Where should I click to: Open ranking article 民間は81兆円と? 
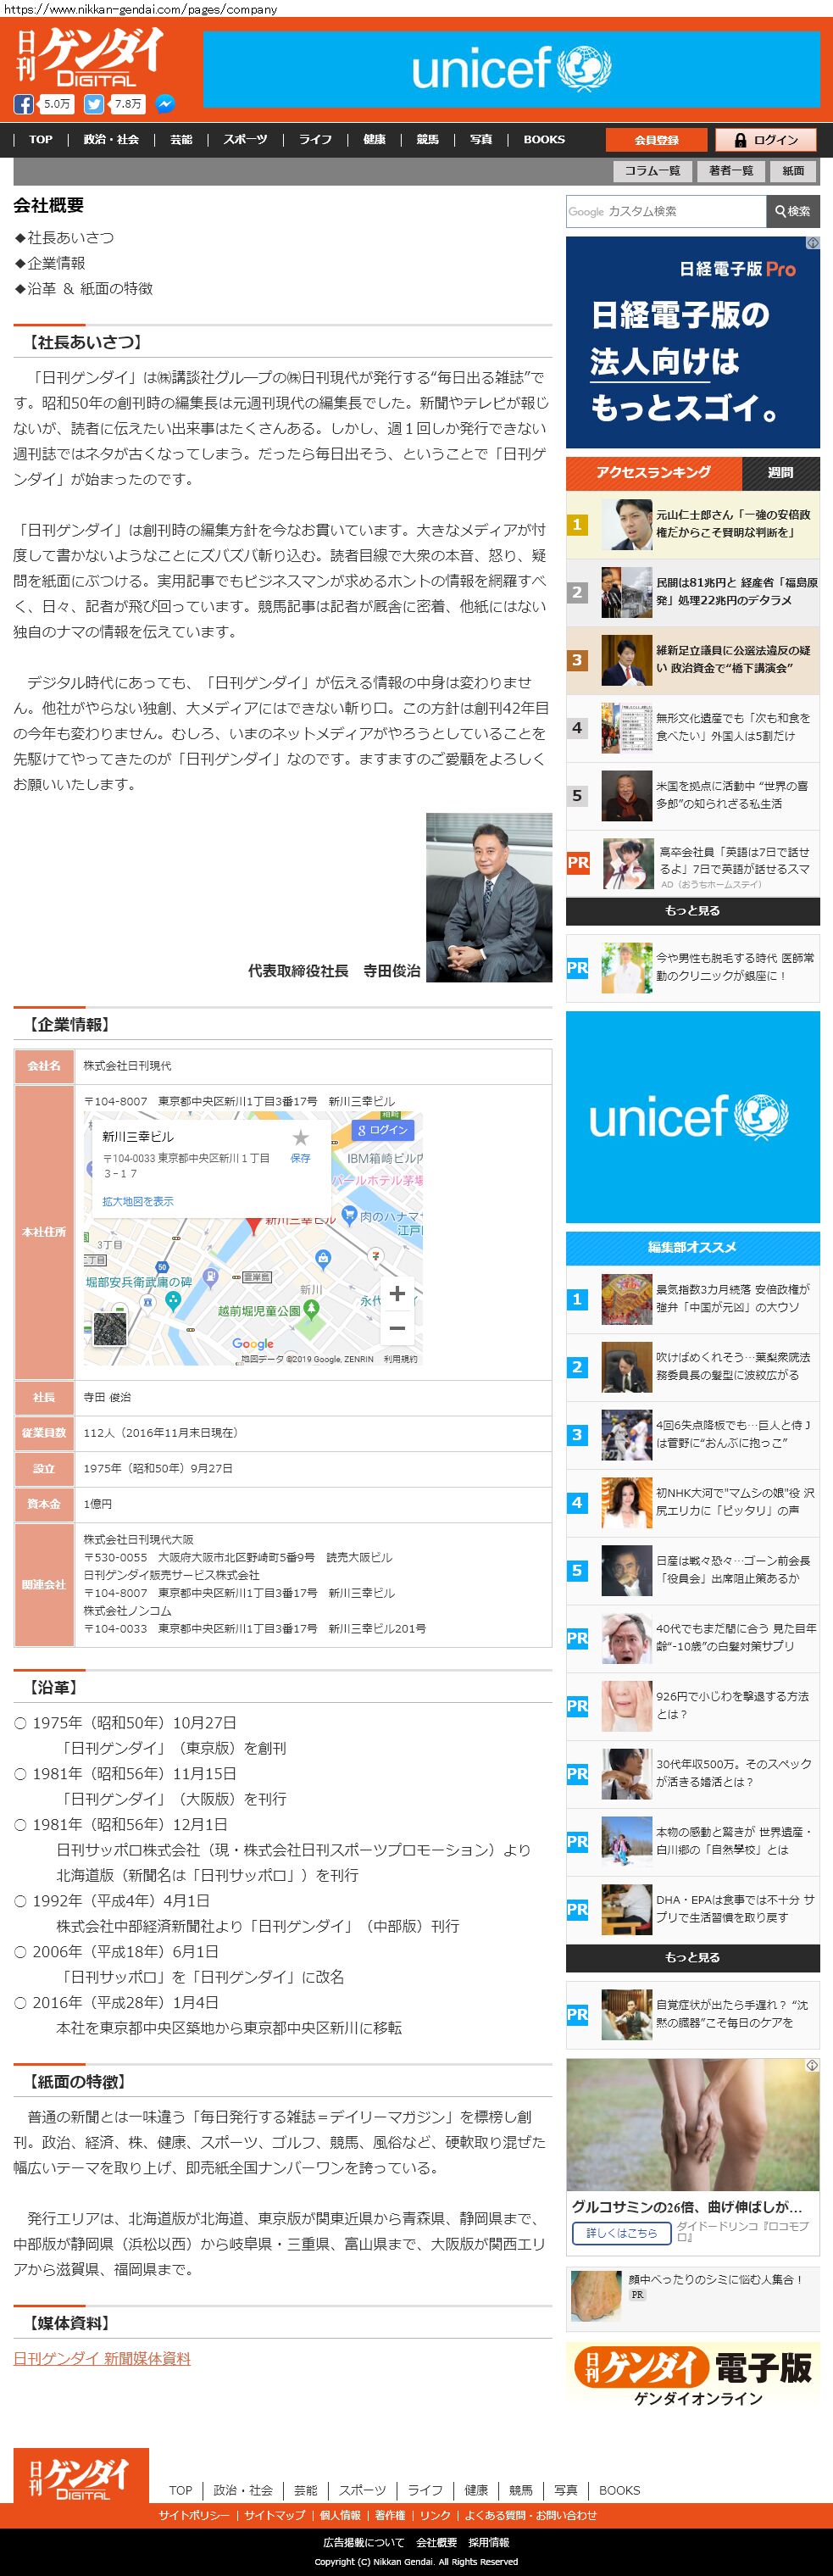point(736,591)
